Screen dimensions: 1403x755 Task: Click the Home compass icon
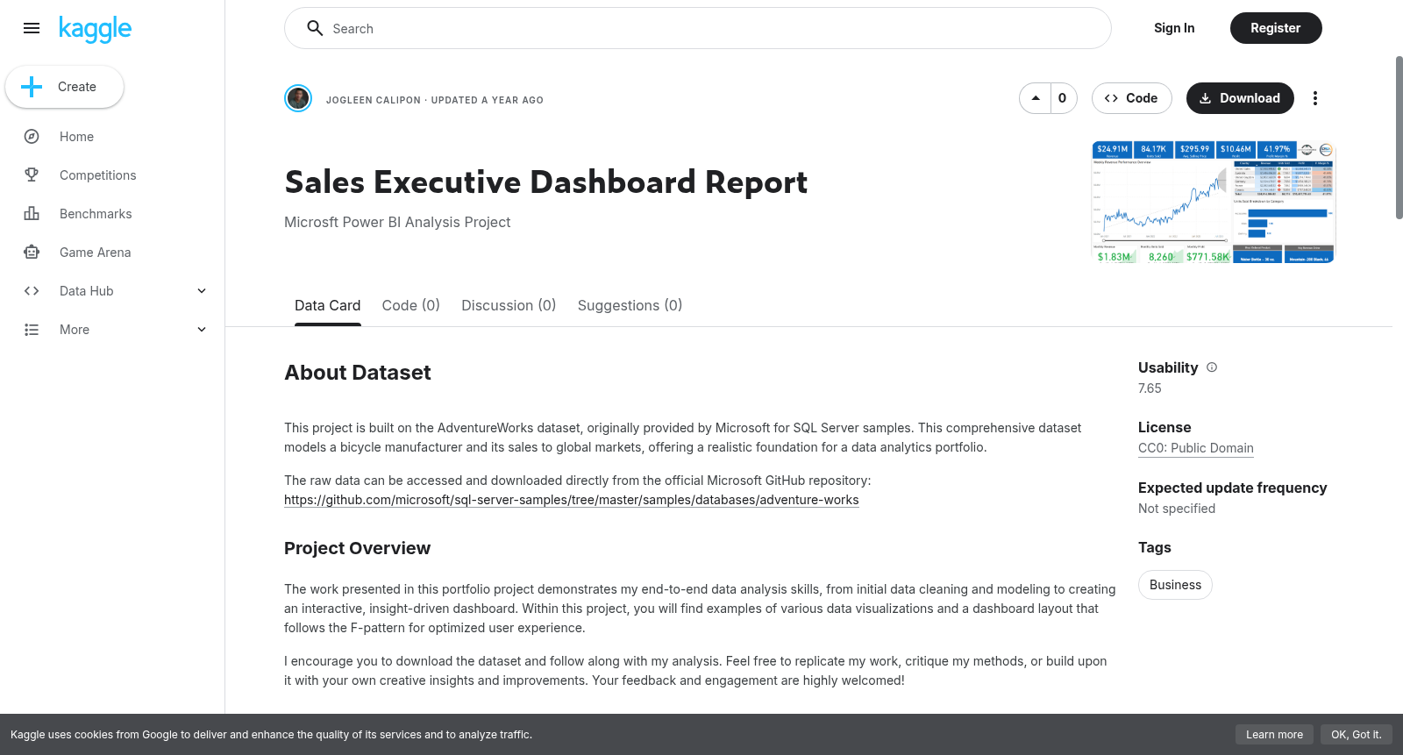[x=32, y=137]
